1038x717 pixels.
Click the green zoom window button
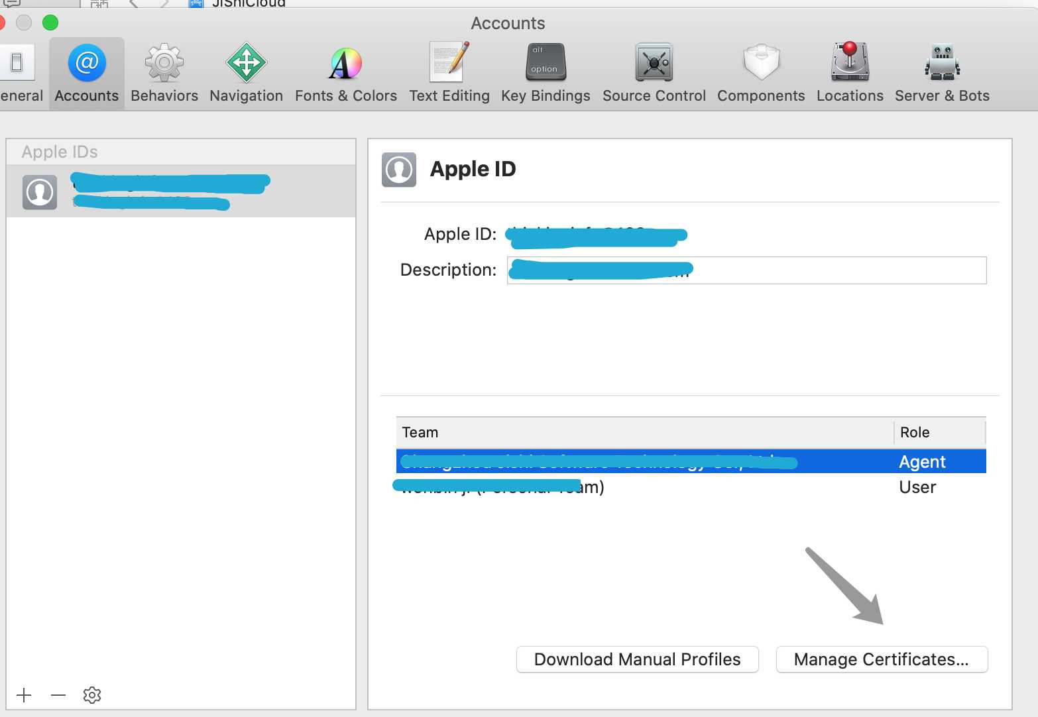coord(50,23)
